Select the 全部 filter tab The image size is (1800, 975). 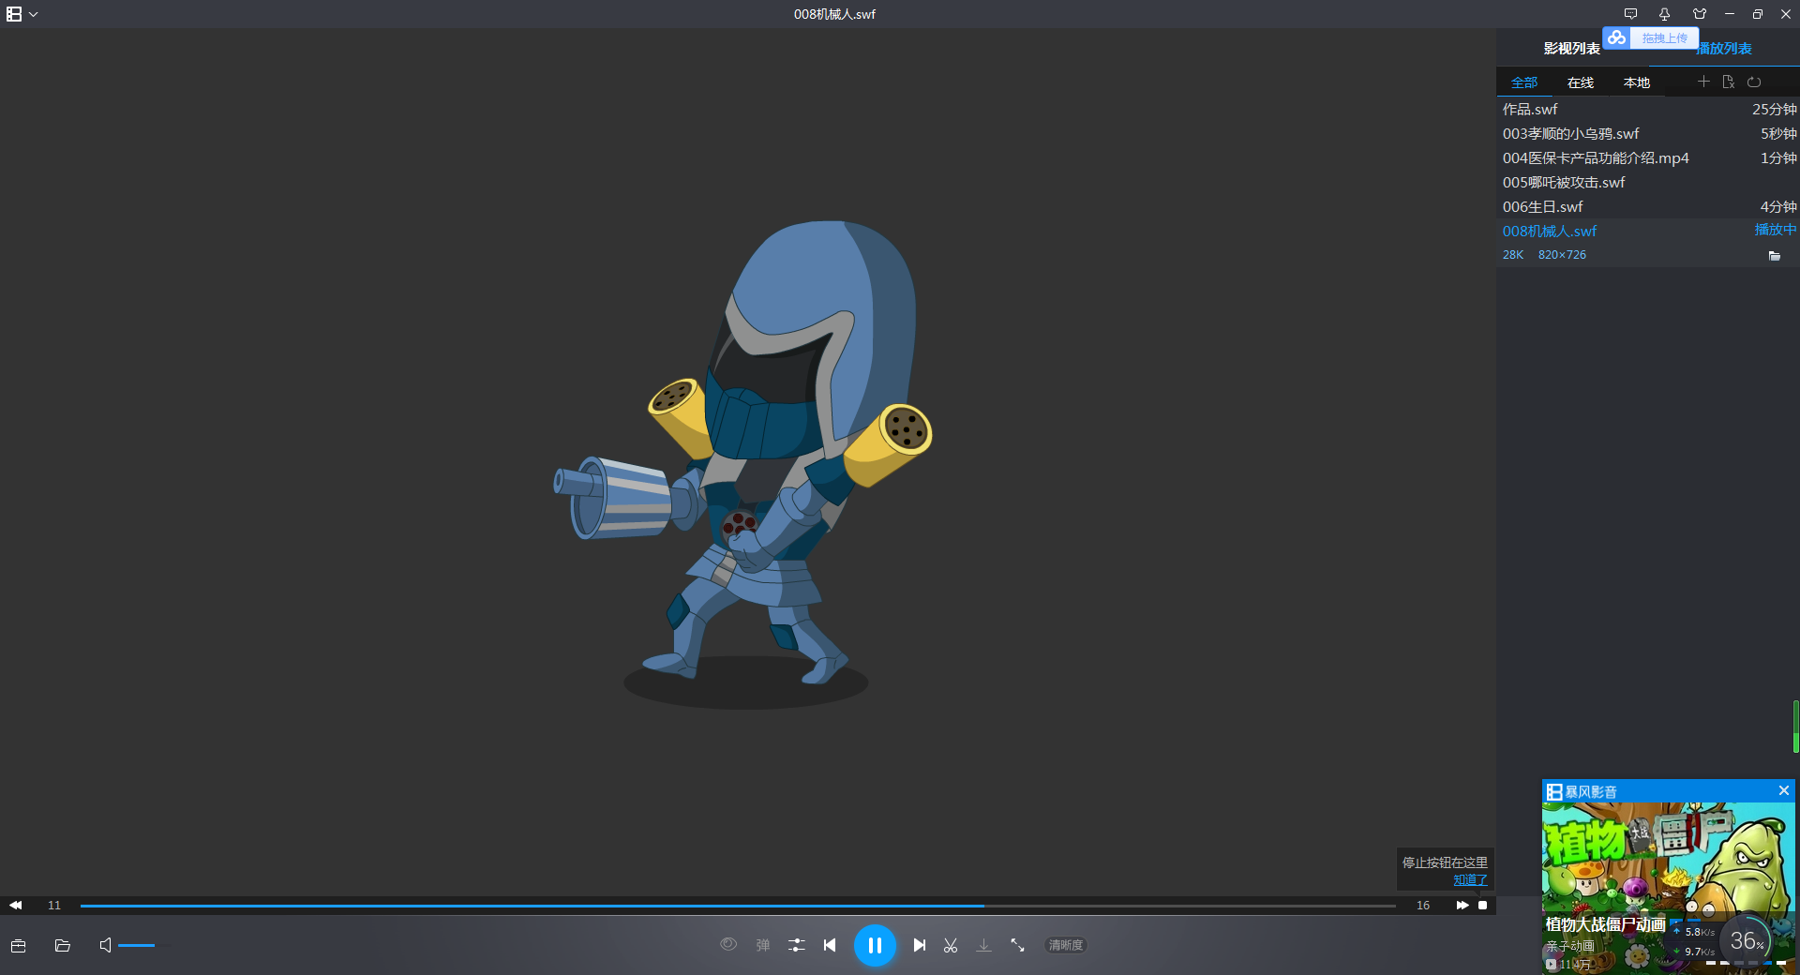[1524, 82]
